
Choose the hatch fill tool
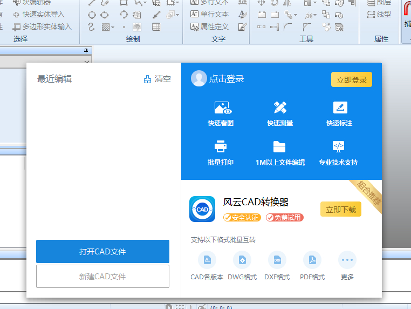[106, 27]
